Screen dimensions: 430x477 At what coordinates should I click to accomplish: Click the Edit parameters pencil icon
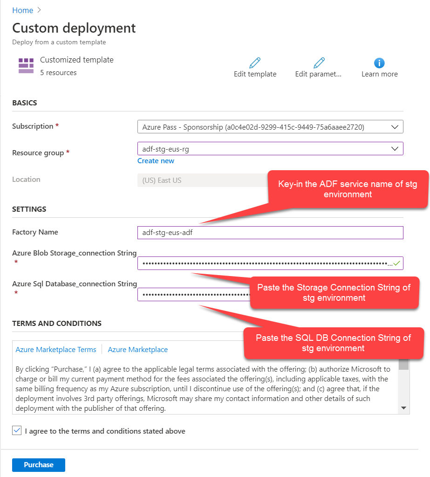coord(319,63)
